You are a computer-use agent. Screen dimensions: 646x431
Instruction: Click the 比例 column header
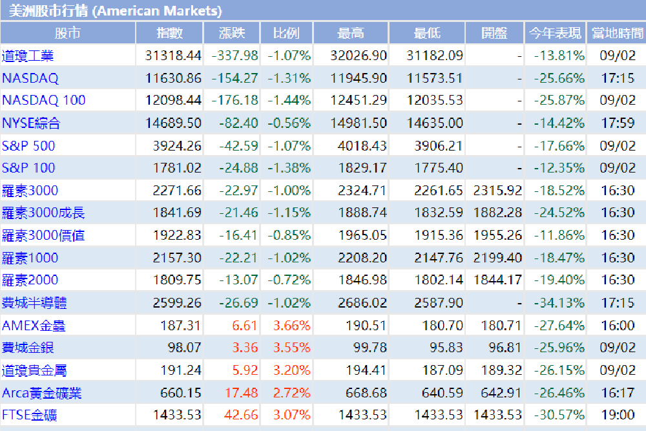pos(286,33)
